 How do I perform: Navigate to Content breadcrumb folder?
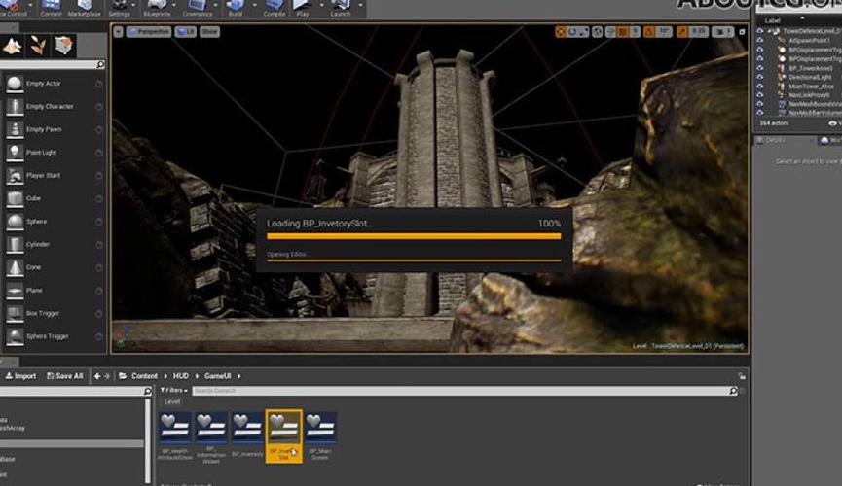(144, 376)
